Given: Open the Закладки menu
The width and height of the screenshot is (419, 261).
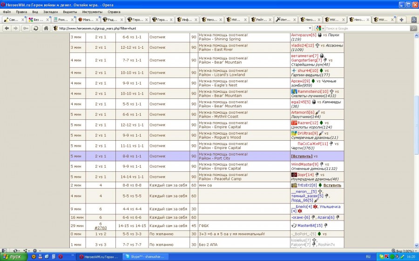Looking at the screenshot, I should (x=50, y=12).
